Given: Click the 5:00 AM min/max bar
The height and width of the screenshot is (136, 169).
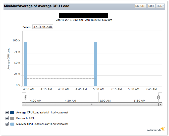Looking at the screenshot, I should tap(95, 64).
